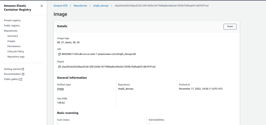This screenshot has height=125, width=266.
Task: Navigate to Amazon ECR breadcrumb
Action: [61, 6]
